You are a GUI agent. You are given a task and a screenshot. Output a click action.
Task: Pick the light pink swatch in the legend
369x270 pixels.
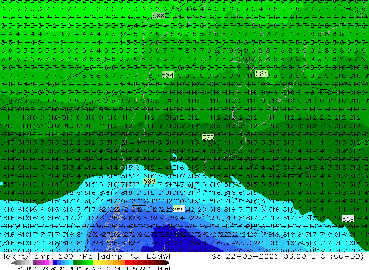[51, 263]
